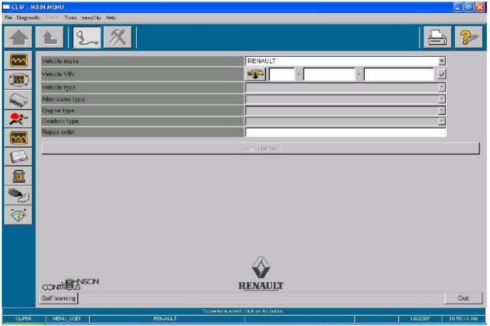490x326 pixels.
Task: Click the Vehicle make label
Action: click(x=60, y=61)
